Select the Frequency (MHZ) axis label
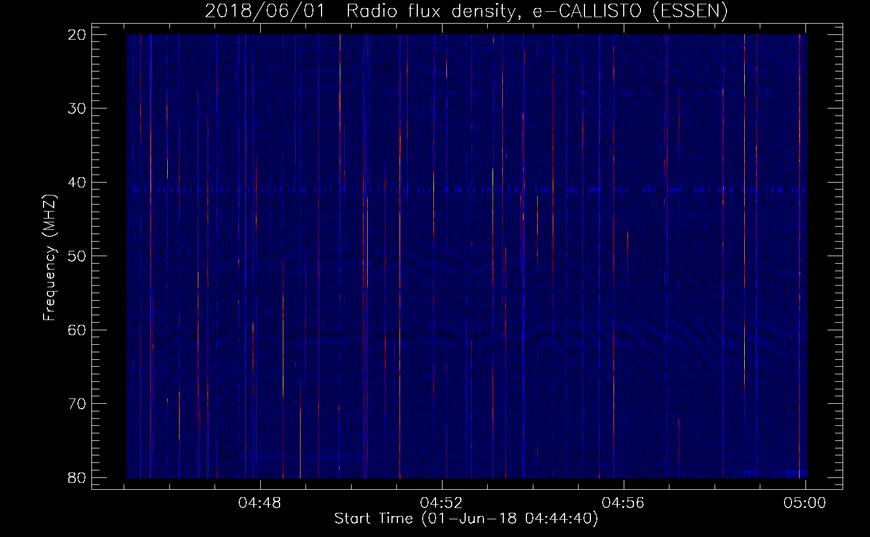The image size is (870, 537). 49,258
